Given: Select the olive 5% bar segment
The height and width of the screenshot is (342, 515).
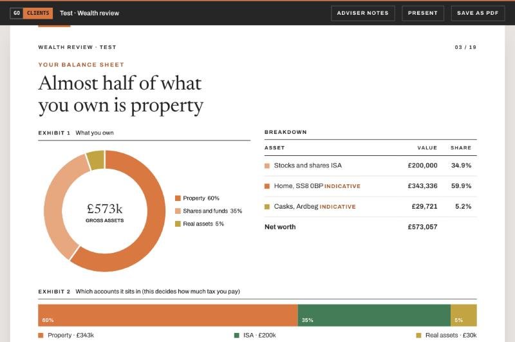Looking at the screenshot, I should (464, 316).
